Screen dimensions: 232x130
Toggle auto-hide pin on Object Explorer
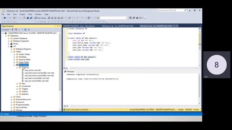[x=57, y=26]
